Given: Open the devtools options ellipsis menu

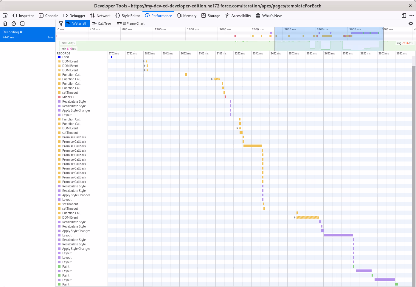Looking at the screenshot, I should 412,16.
